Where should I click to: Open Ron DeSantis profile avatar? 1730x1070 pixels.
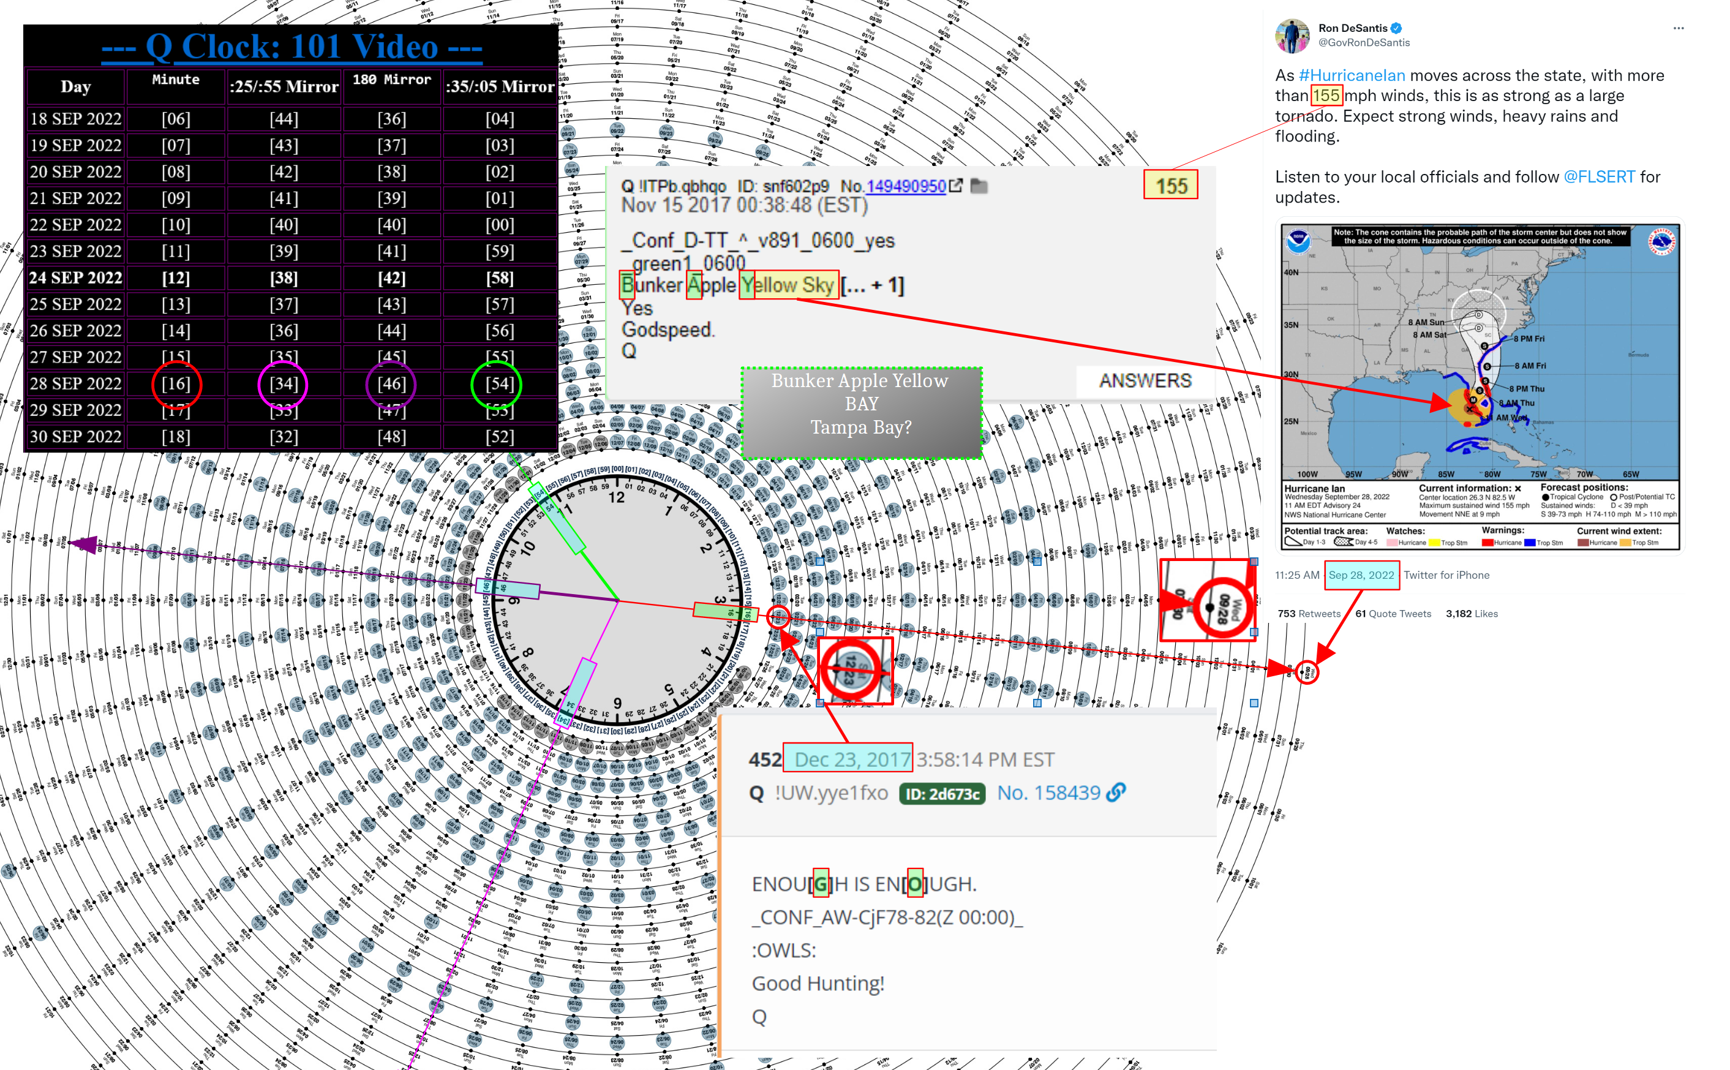click(1293, 36)
